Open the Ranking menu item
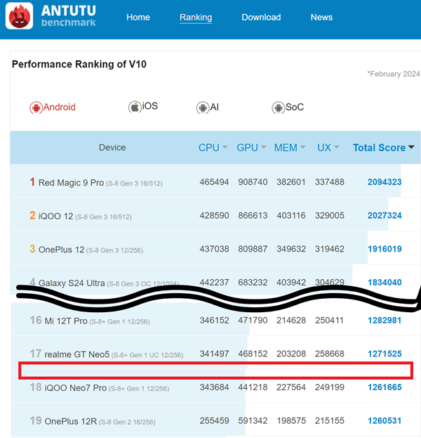Screen dimensions: 421x438 click(x=196, y=18)
